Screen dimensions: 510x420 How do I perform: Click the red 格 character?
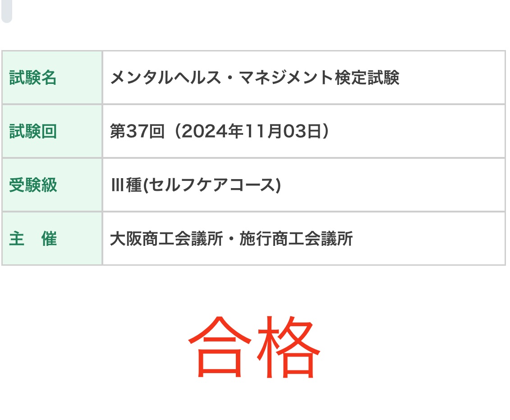point(289,347)
